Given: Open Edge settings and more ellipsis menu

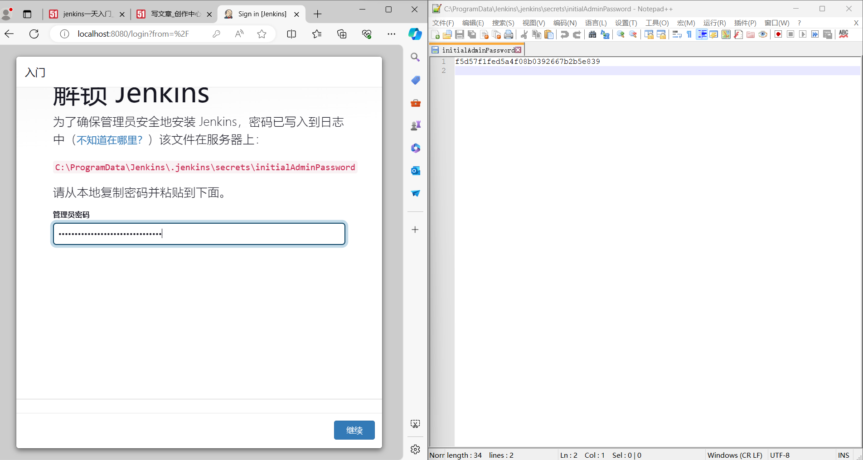Looking at the screenshot, I should point(392,34).
